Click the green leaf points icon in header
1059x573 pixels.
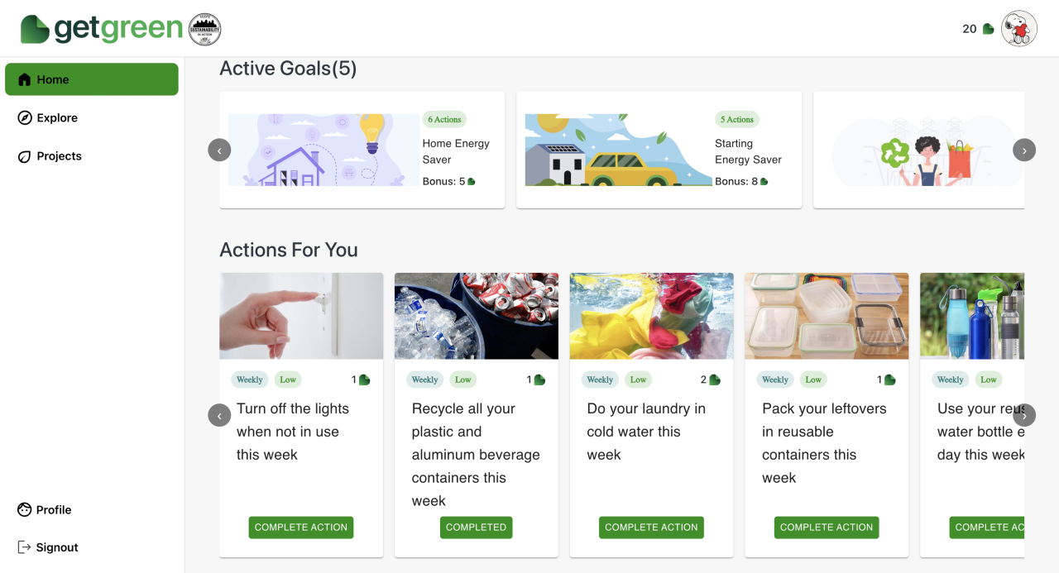(x=988, y=29)
